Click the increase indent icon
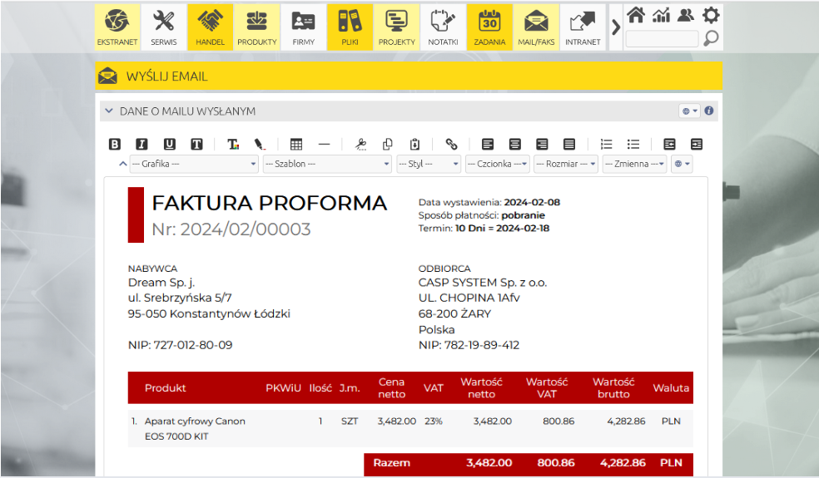Screen dimensions: 819x478 pos(697,144)
